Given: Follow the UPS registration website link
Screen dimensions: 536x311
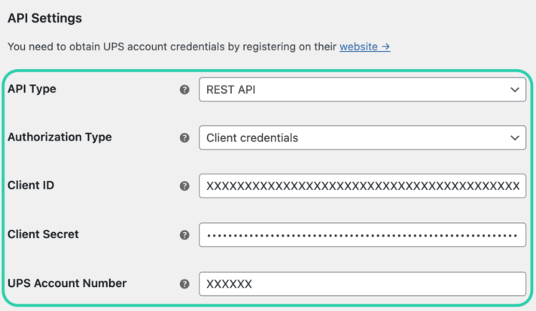Looking at the screenshot, I should tap(358, 47).
